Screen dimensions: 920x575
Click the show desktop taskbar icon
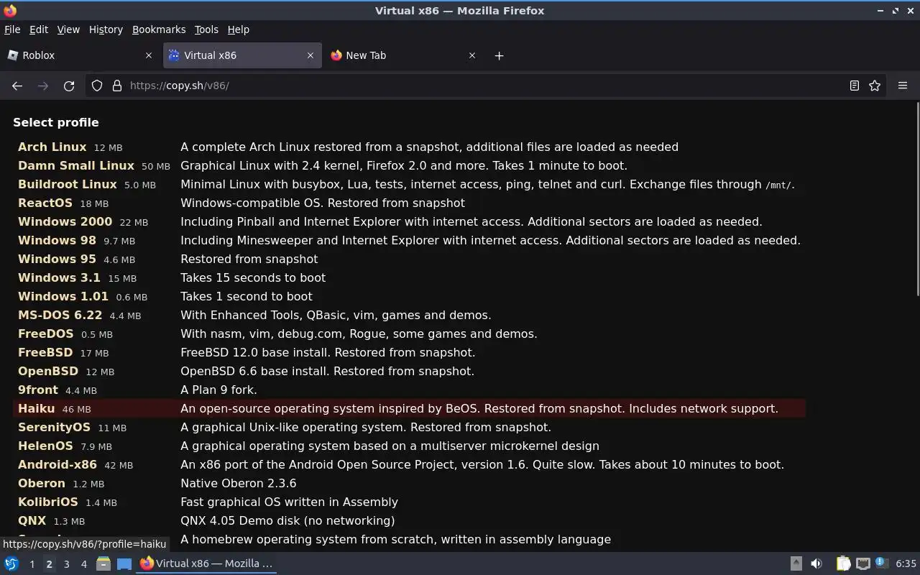[x=124, y=563]
